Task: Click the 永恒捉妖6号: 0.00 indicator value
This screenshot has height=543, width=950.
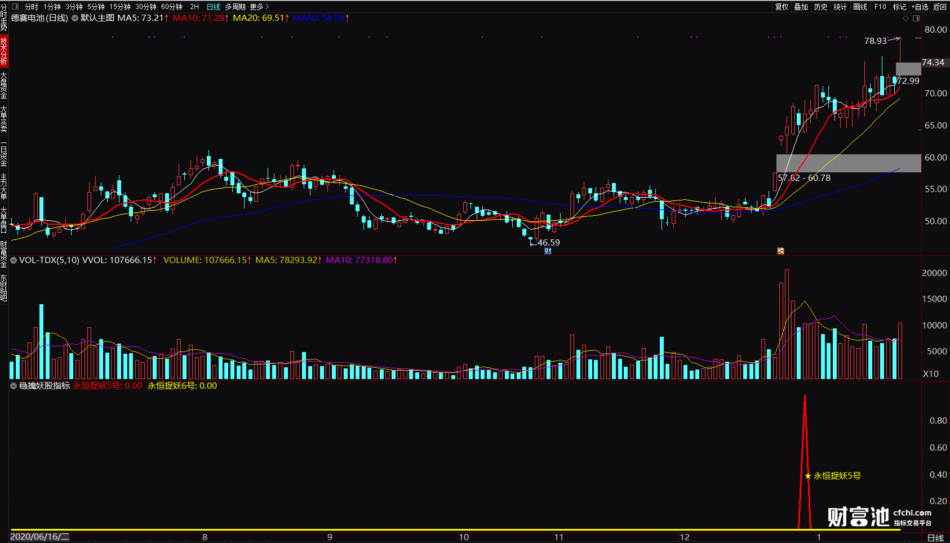Action: (x=182, y=386)
